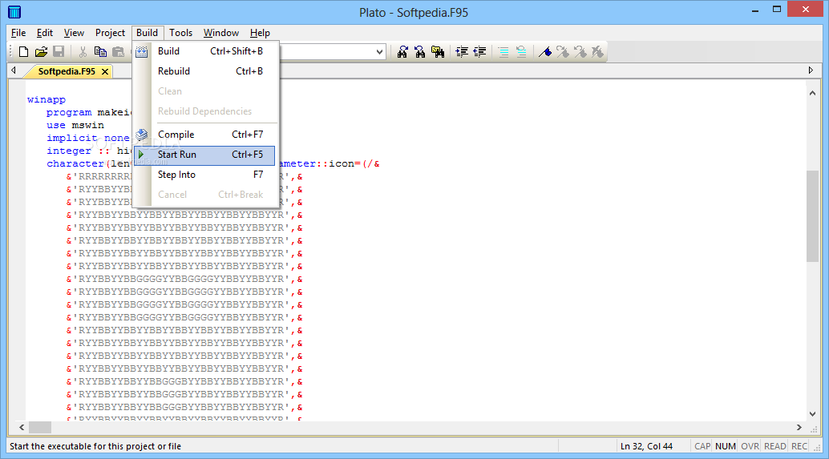
Task: Click the Build icon in the menu
Action: point(142,52)
